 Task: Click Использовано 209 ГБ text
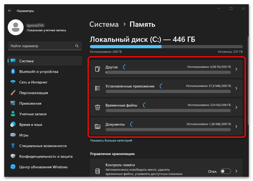tap(106, 52)
